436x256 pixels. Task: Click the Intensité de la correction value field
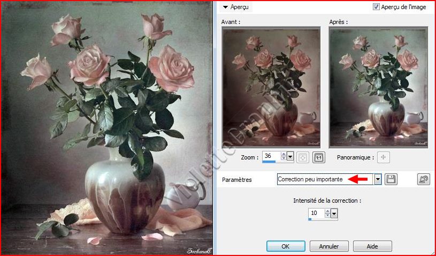316,214
